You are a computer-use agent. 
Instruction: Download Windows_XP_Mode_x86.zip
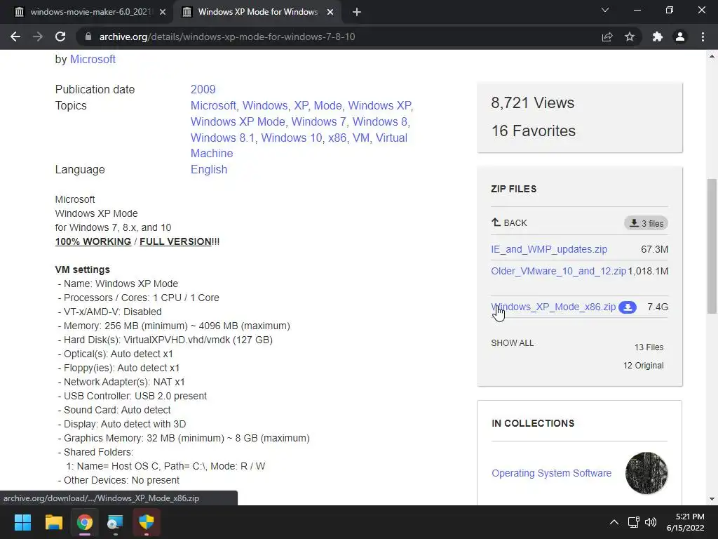click(x=553, y=307)
